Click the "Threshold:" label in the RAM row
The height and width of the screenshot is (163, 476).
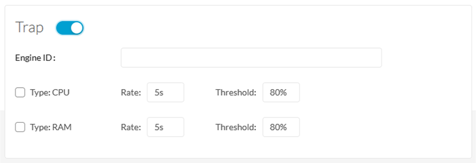[x=236, y=127]
